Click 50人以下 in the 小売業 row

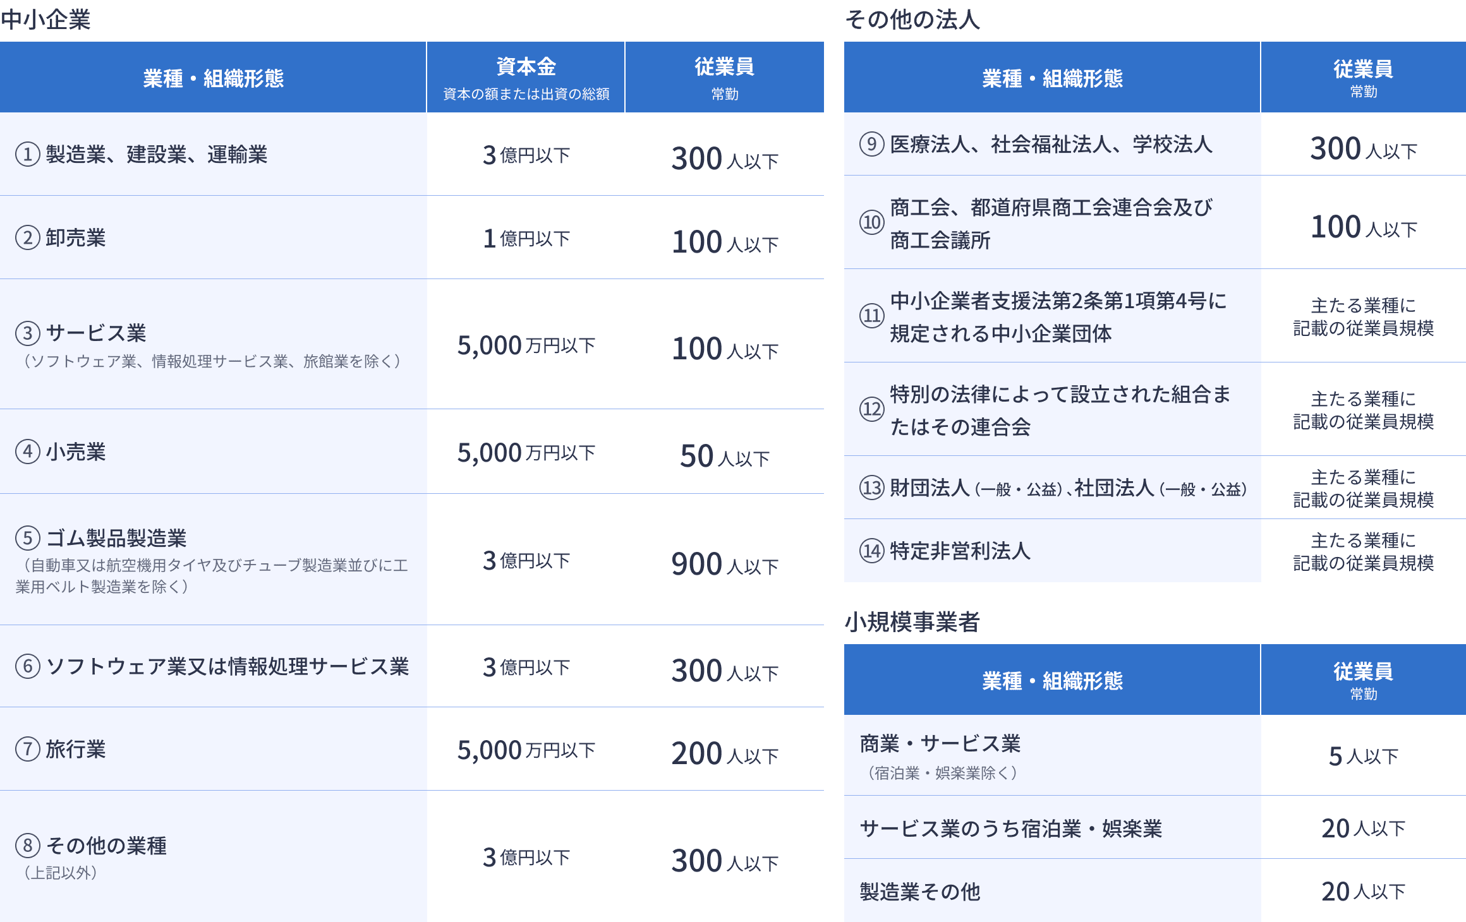coord(725,455)
